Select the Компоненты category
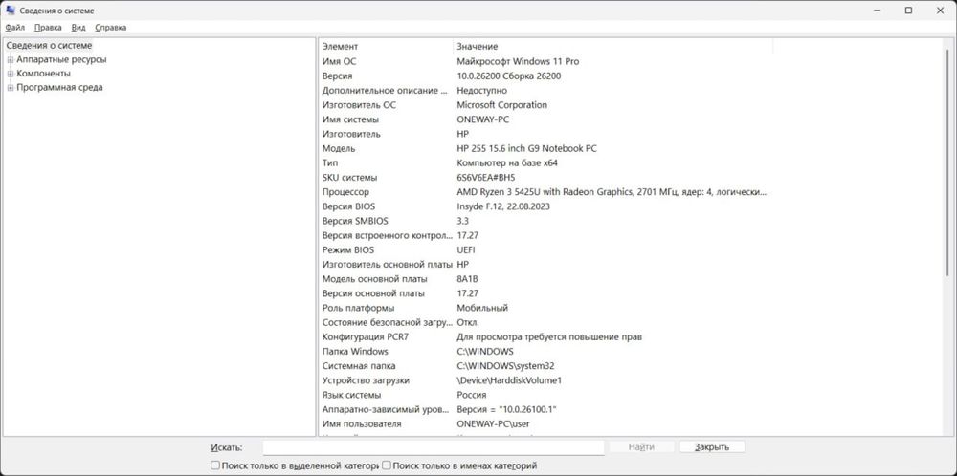This screenshot has height=476, width=957. (x=43, y=74)
